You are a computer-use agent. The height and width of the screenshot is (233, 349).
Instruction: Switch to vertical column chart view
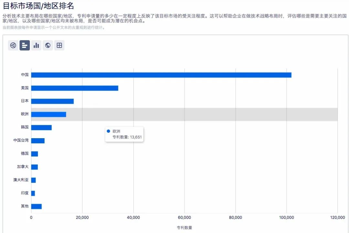pos(36,45)
